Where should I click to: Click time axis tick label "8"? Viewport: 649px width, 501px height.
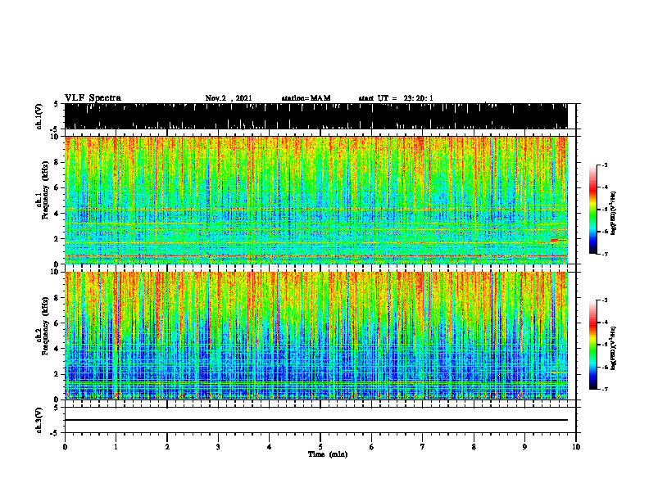474,447
